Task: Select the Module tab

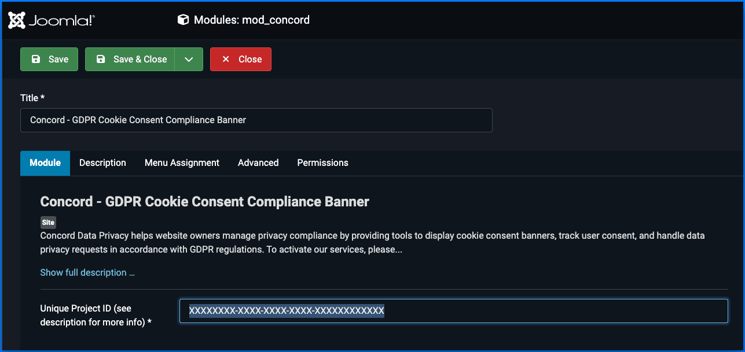Action: pyautogui.click(x=45, y=163)
